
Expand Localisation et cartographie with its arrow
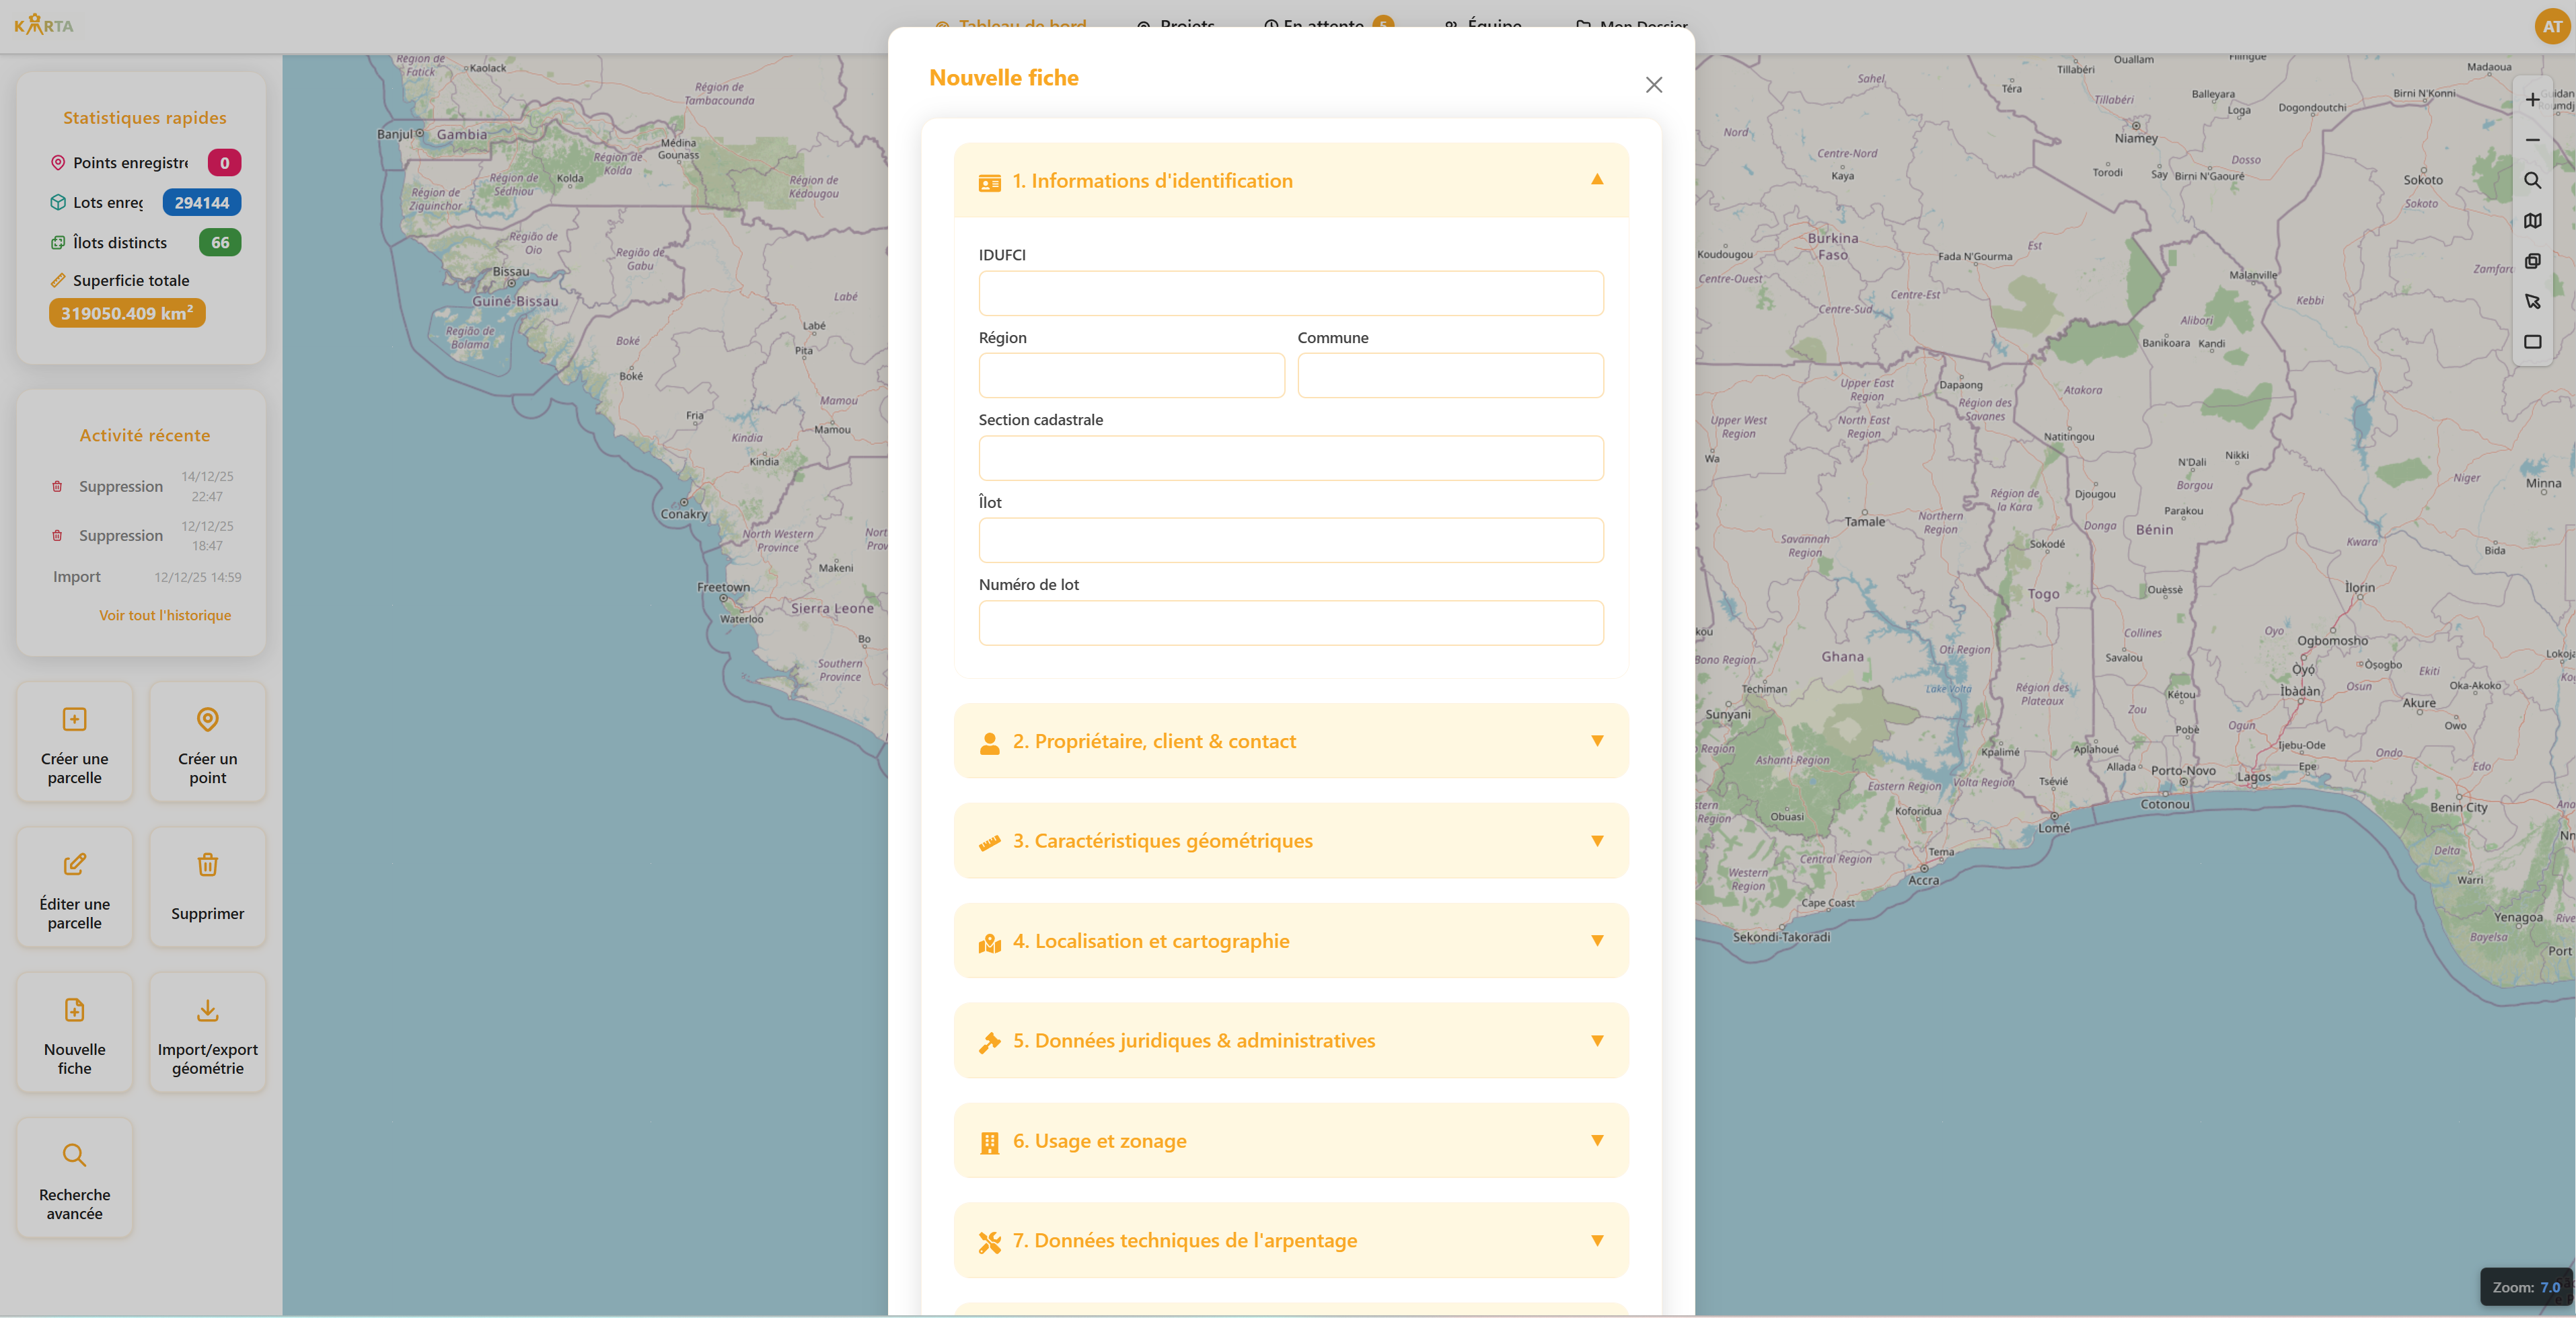pos(1596,940)
